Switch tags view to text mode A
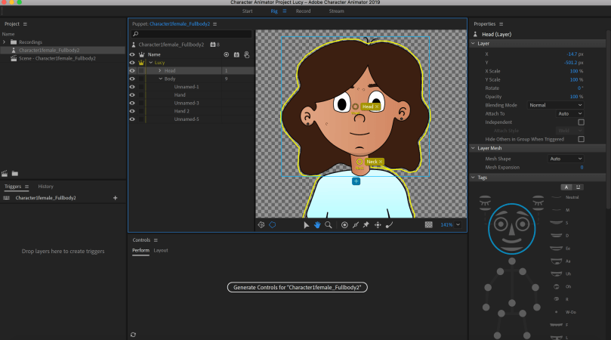611x340 pixels. 566,187
